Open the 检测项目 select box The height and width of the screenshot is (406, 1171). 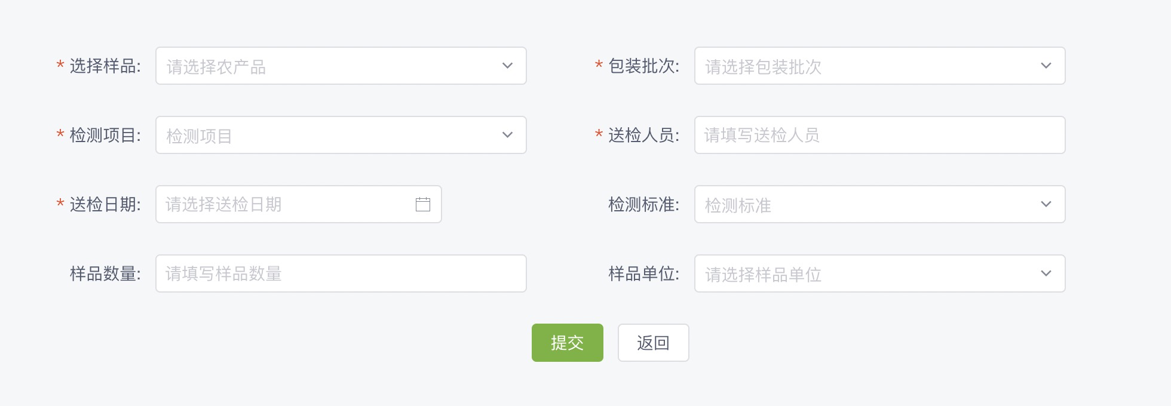pos(341,135)
